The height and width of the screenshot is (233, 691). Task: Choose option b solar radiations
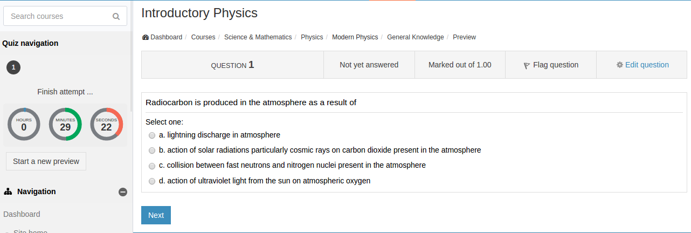pyautogui.click(x=152, y=150)
